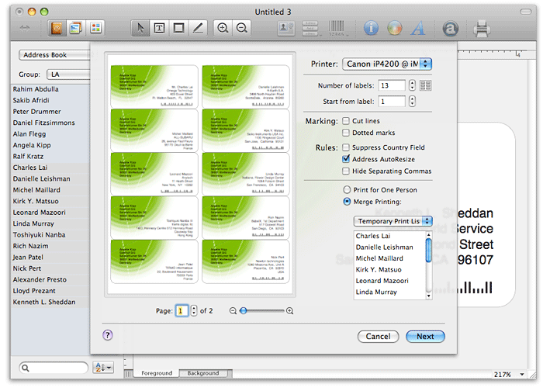
Task: Open the label layout grid icon
Action: [426, 85]
